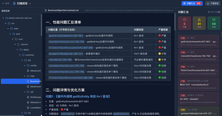Click green severity dot in checkAttrChainExists:767-768 row
The image size is (222, 116).
[x=160, y=66]
